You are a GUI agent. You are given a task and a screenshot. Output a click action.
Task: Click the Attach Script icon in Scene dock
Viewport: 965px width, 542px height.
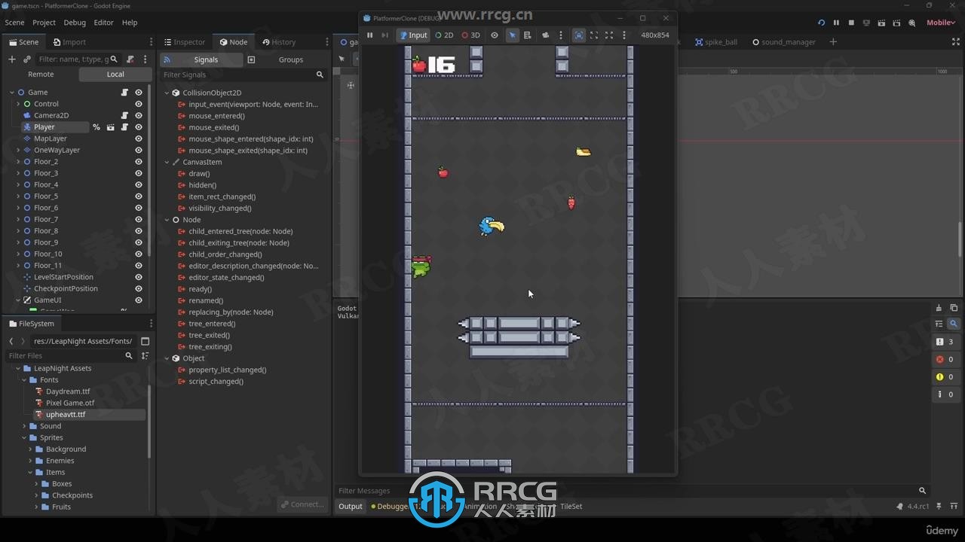tap(130, 59)
